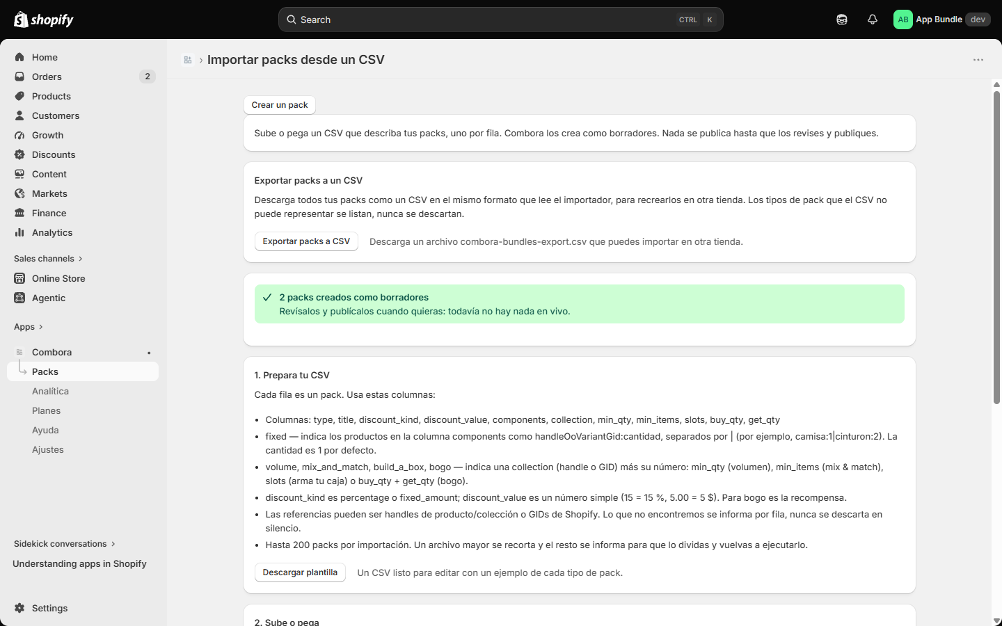Screen dimensions: 1002x626
Task: Click the '1. Prepara tu CSV' heading
Action: pyautogui.click(x=292, y=375)
